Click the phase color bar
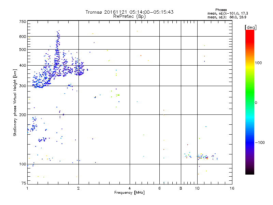The image size is (273, 205). pyautogui.click(x=250, y=102)
